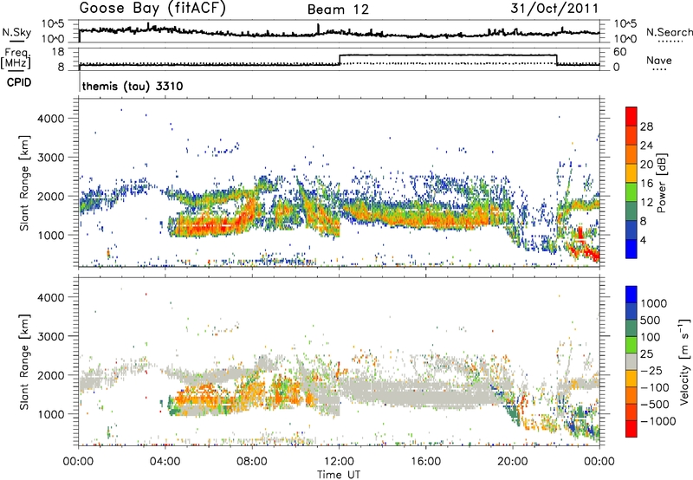The height and width of the screenshot is (480, 693).
Task: Click the '08:00' time tick label
Action: pos(252,462)
